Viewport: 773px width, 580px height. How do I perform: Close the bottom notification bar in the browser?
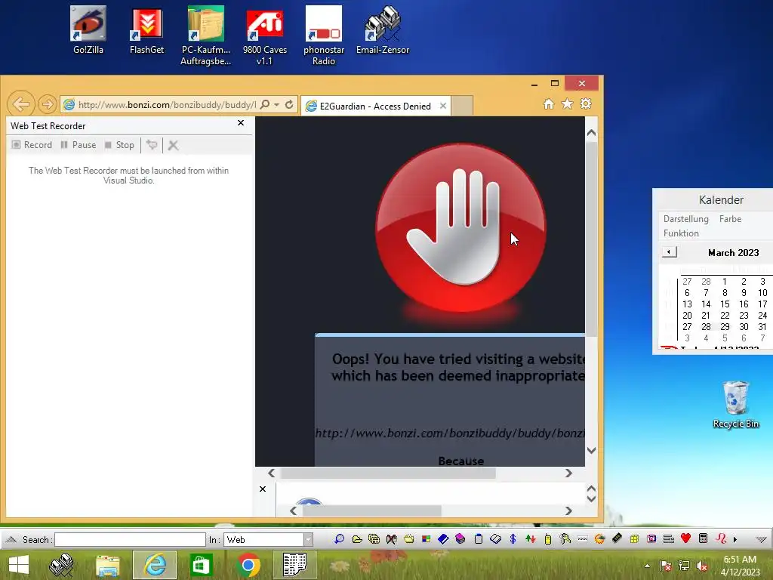point(263,489)
